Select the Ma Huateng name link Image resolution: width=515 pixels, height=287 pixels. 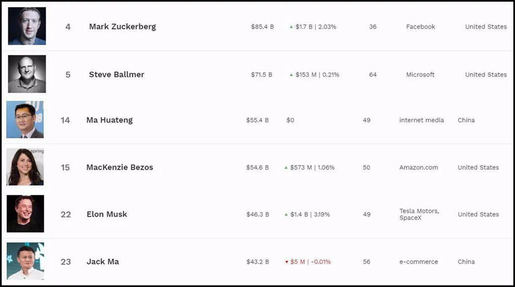[110, 120]
